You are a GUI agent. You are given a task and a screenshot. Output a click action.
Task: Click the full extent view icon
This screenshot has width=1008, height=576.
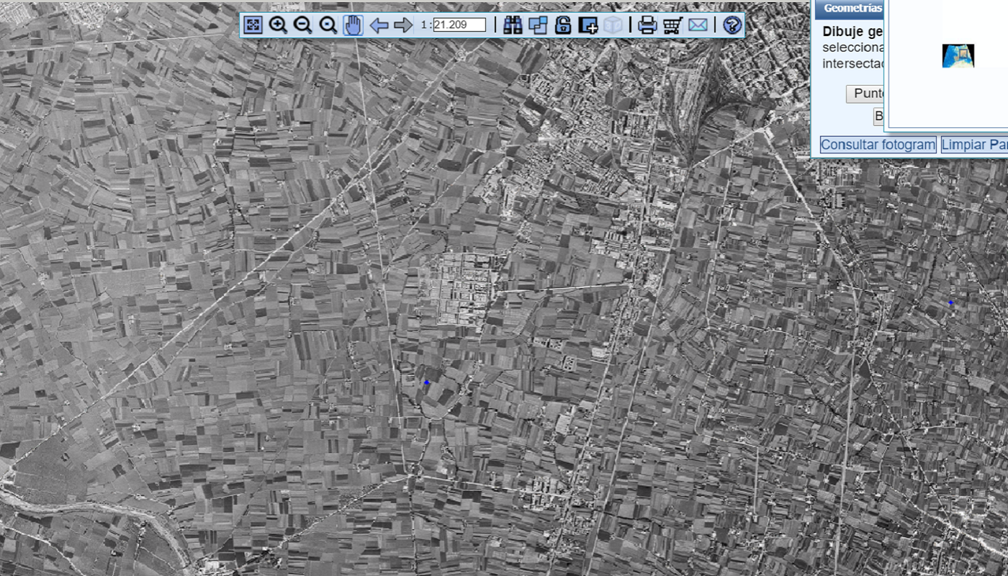pyautogui.click(x=253, y=25)
